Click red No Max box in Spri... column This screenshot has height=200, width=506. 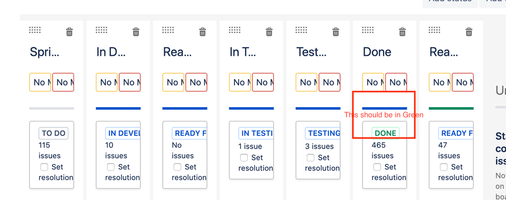click(x=63, y=82)
